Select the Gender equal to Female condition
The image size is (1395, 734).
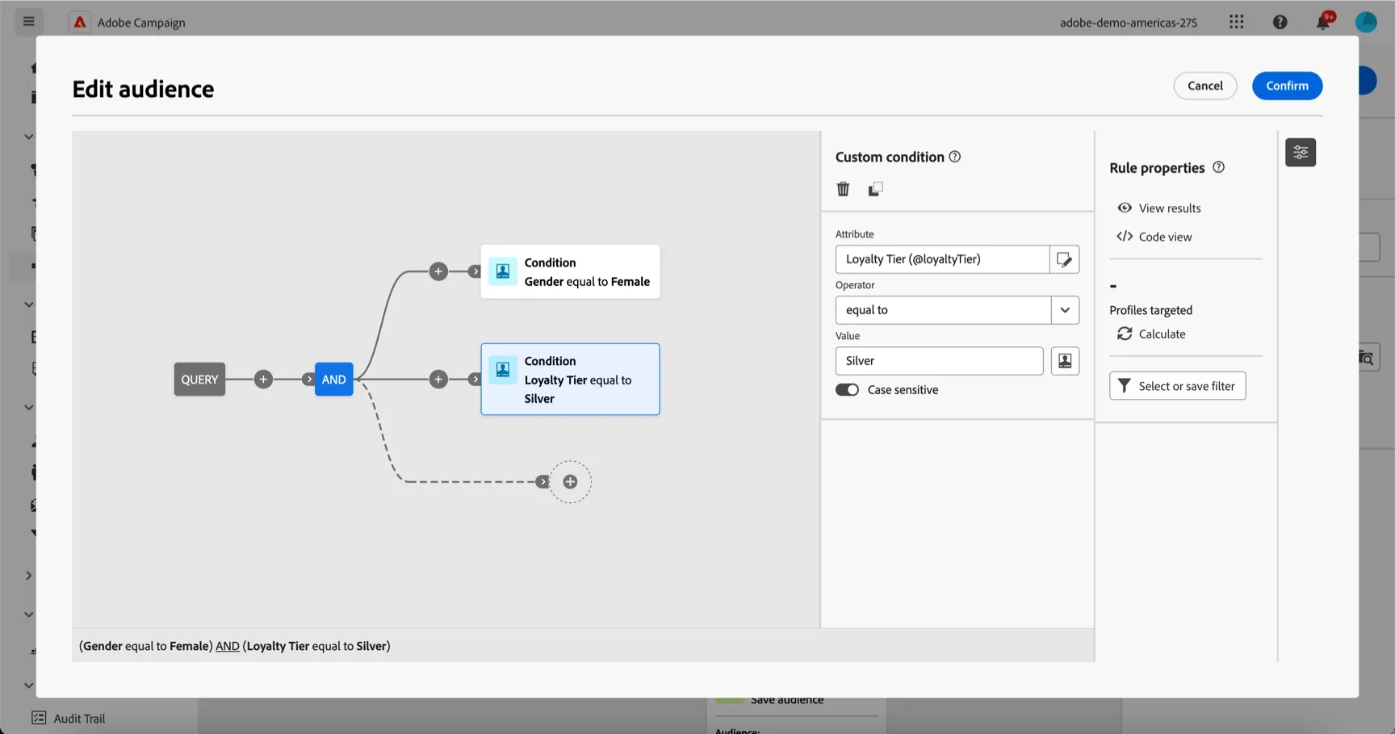(x=570, y=272)
